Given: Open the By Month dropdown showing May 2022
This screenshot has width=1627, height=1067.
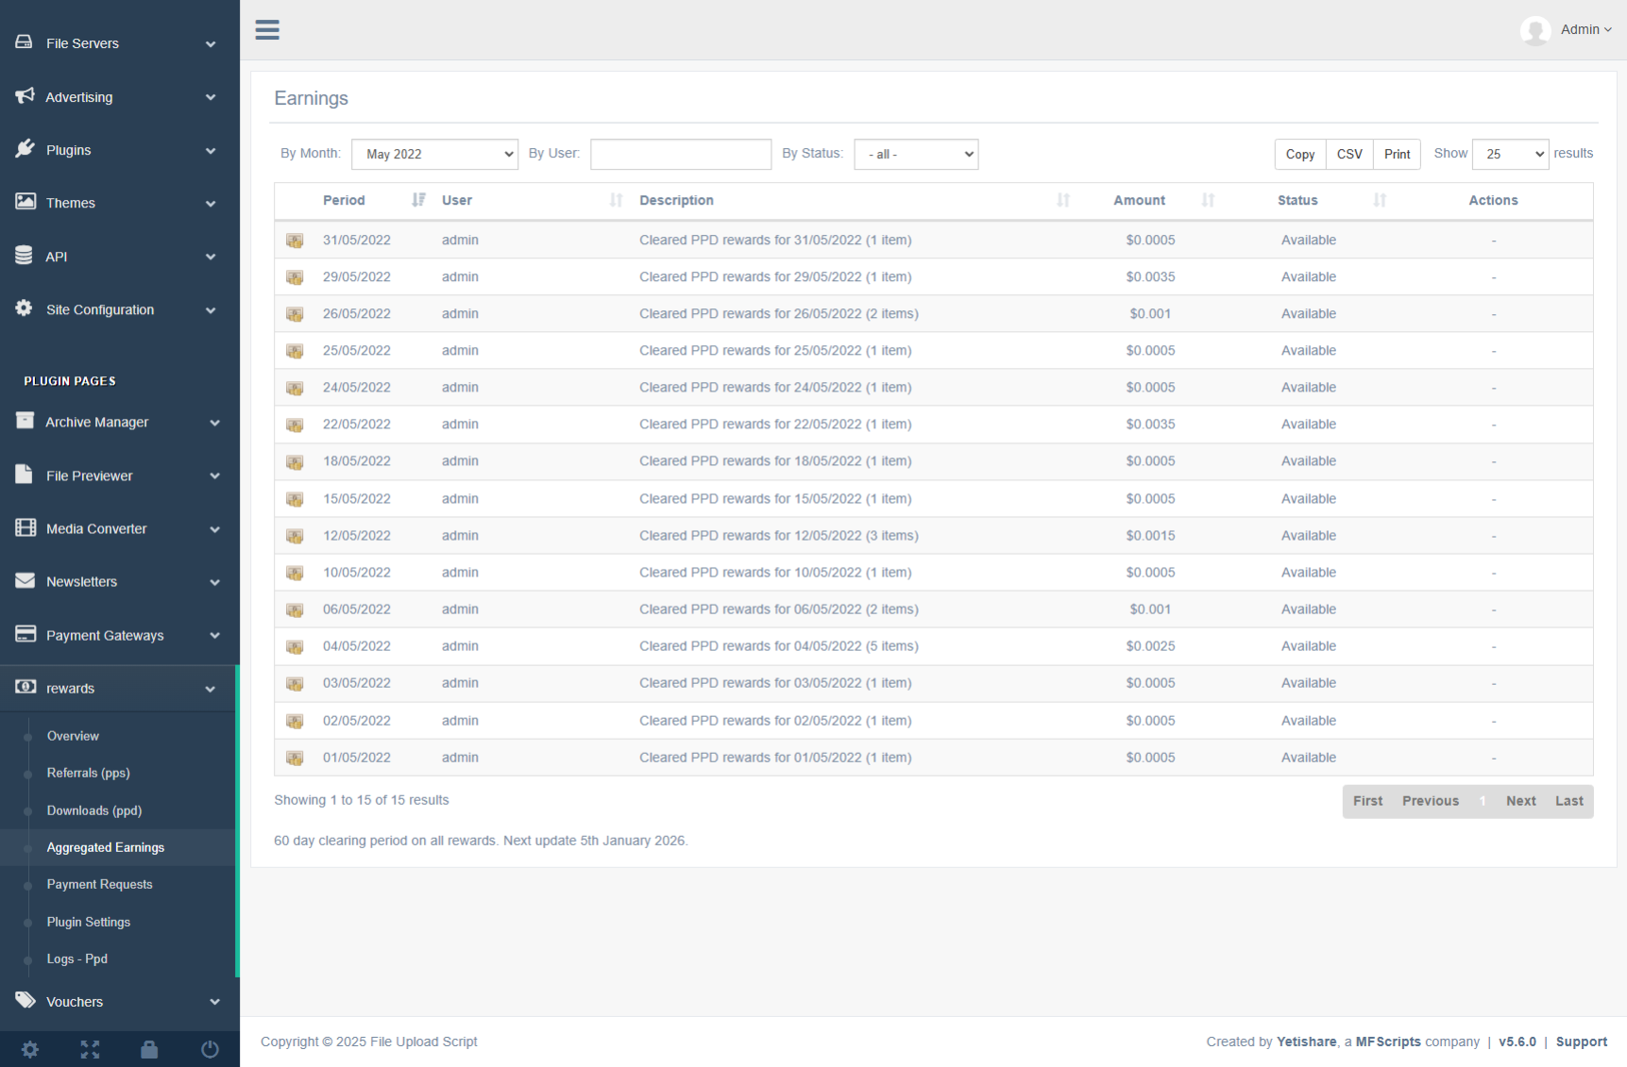Looking at the screenshot, I should point(434,154).
